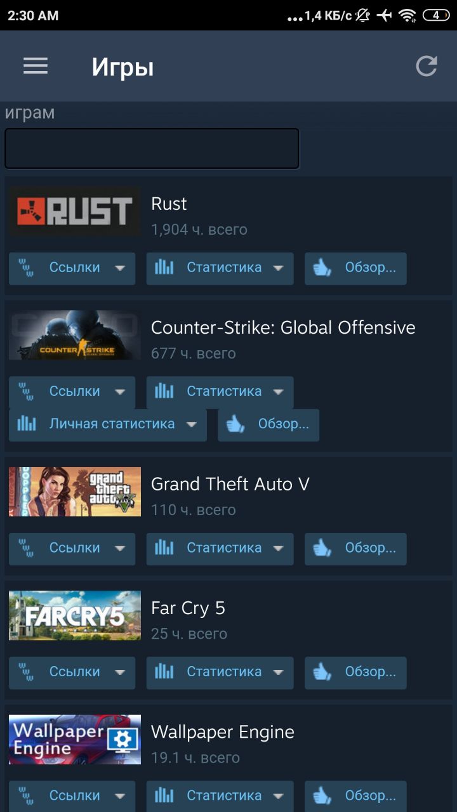Tap the links icon under Wallpaper Engine
Viewport: 457px width, 812px height.
coord(26,796)
